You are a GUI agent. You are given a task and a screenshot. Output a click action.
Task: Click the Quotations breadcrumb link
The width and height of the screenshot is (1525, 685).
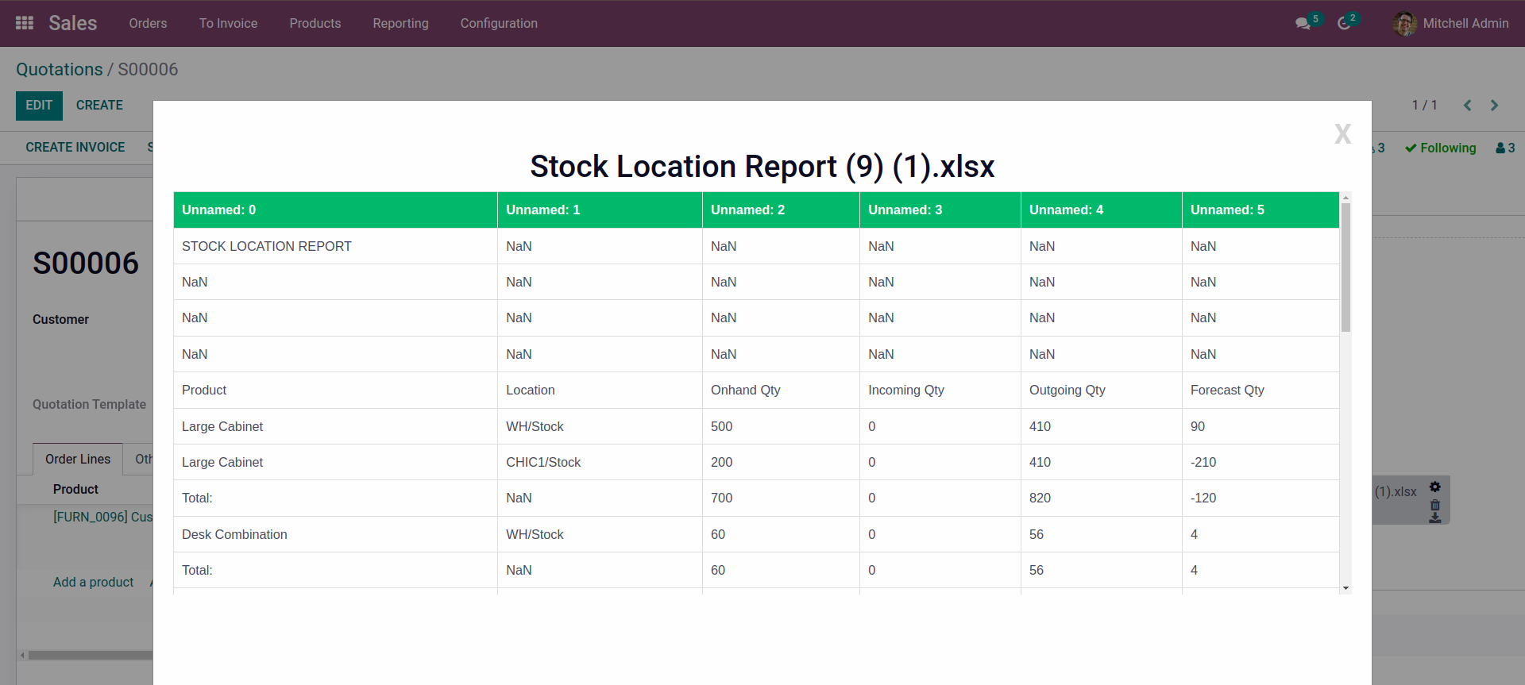(x=59, y=69)
